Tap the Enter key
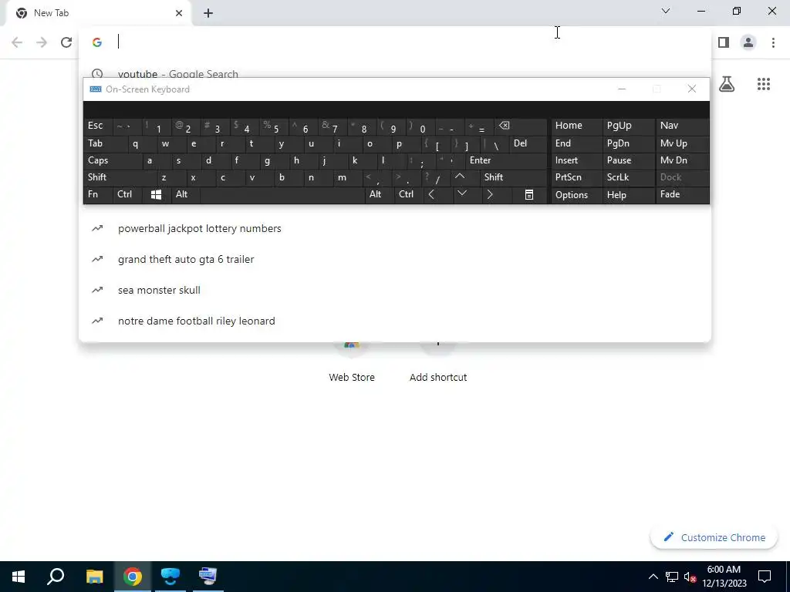 (x=506, y=160)
